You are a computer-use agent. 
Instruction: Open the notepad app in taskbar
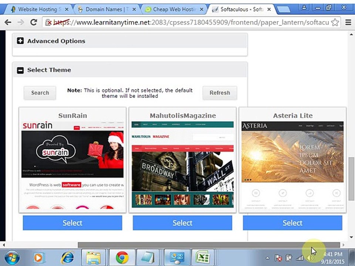pyautogui.click(x=149, y=258)
